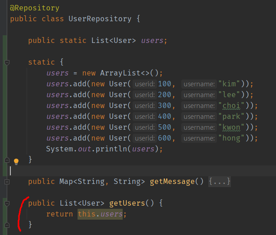
Task: Click the UserRepository class name
Action: point(100,19)
